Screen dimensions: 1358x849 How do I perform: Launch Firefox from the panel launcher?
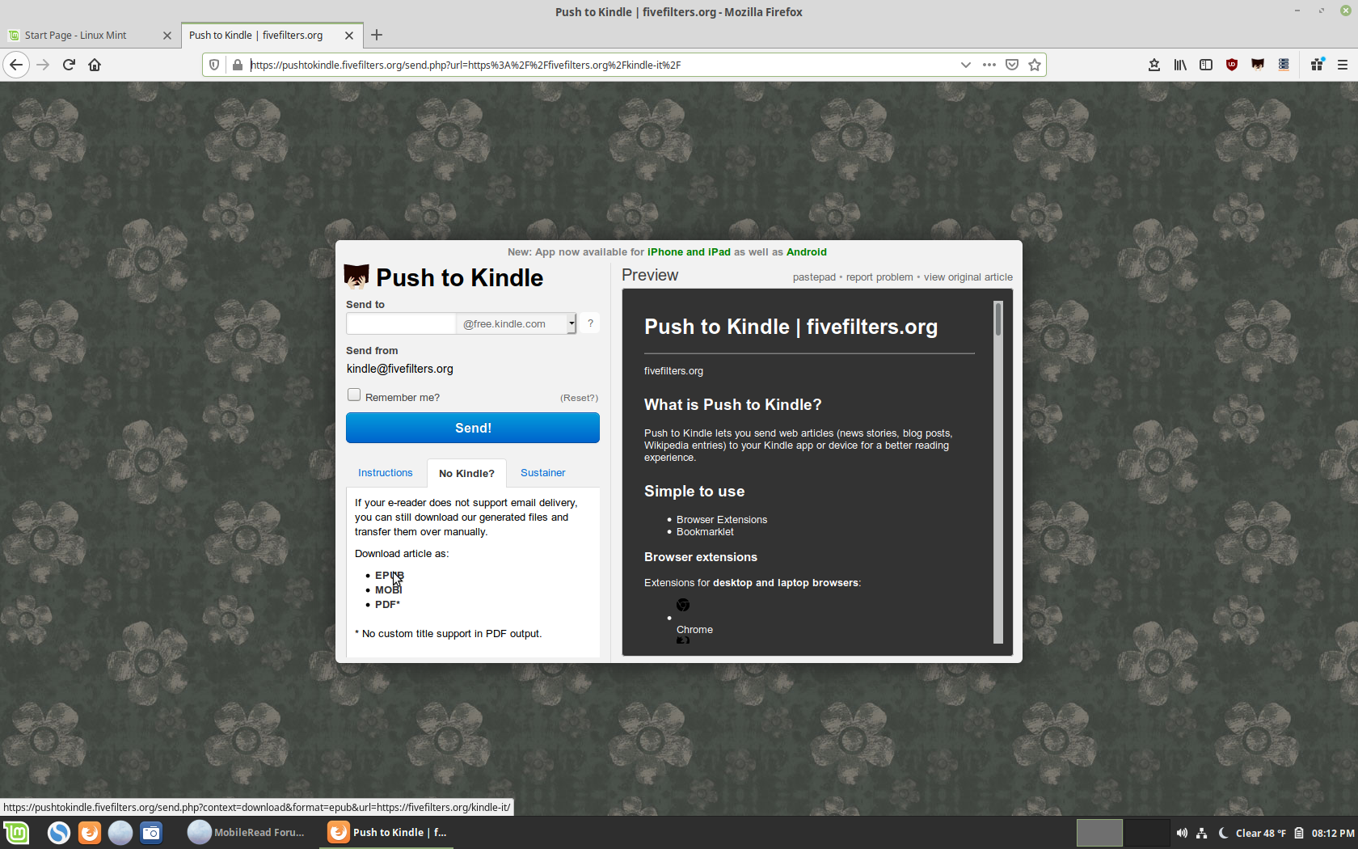[90, 833]
